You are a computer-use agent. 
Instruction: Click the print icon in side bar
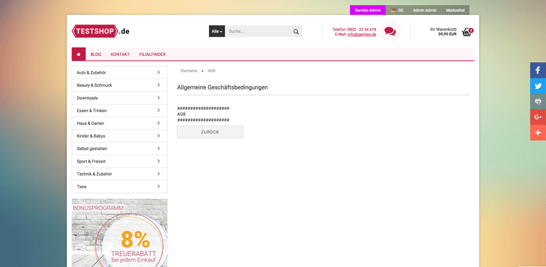(x=538, y=102)
